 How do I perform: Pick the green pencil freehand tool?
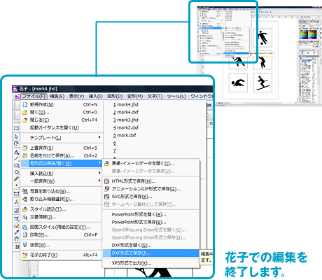pos(16,179)
